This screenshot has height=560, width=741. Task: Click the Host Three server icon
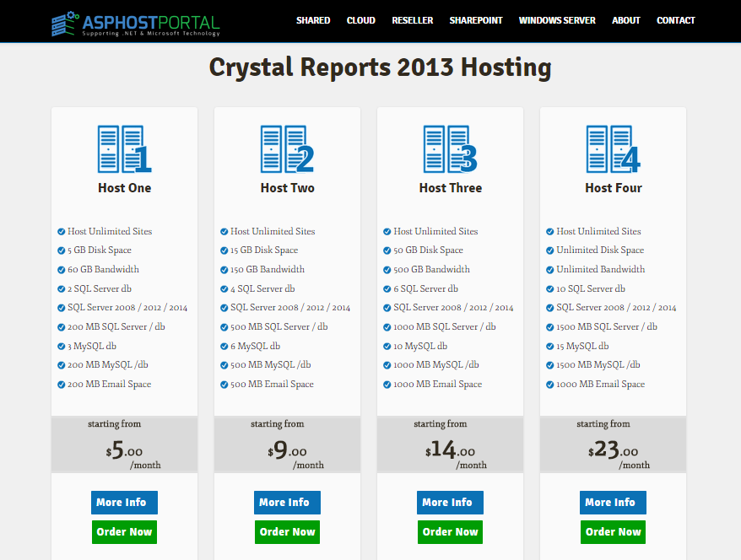[x=450, y=149]
